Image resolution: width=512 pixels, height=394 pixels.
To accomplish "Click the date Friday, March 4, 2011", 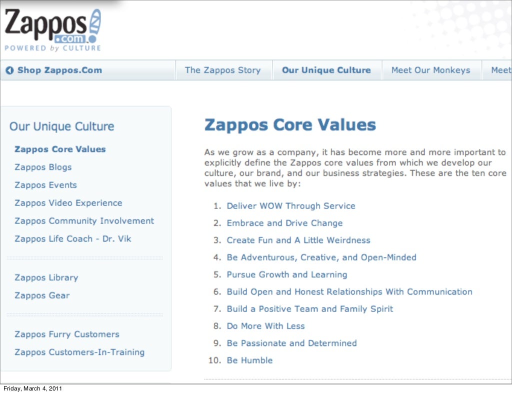I will (x=32, y=388).
